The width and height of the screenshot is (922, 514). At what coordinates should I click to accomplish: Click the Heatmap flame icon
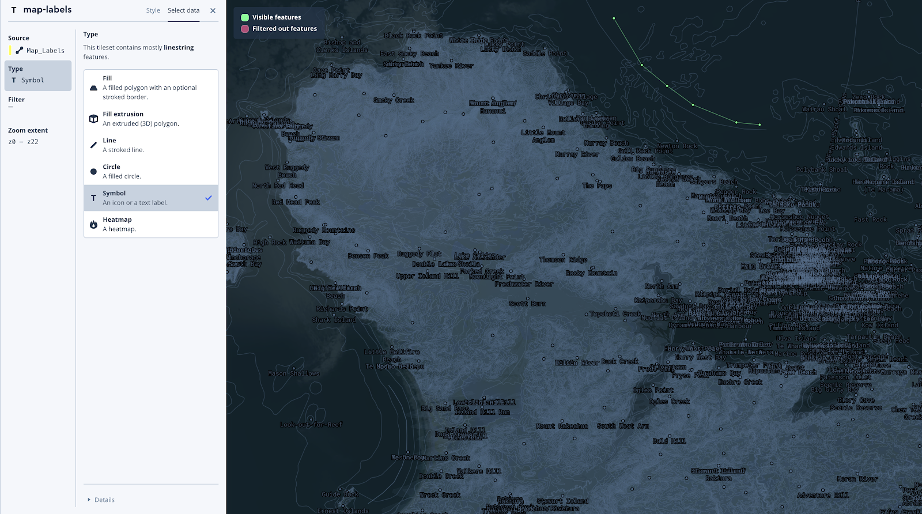coord(93,225)
